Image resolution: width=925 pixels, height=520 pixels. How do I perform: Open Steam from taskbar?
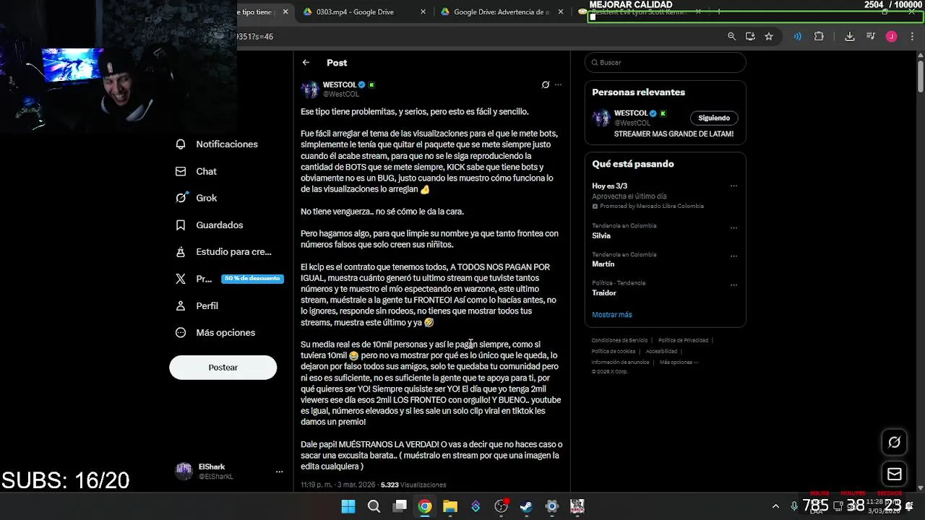[526, 506]
